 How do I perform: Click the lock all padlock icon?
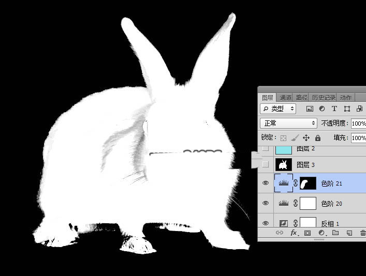(317, 138)
